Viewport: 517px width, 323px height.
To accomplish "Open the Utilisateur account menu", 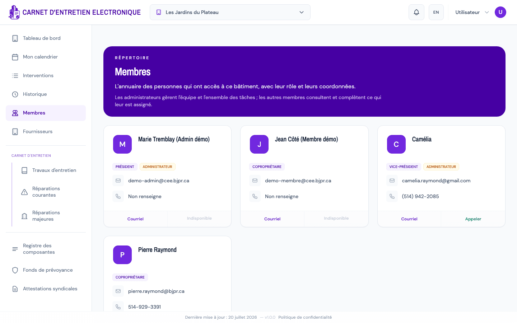I will click(480, 12).
